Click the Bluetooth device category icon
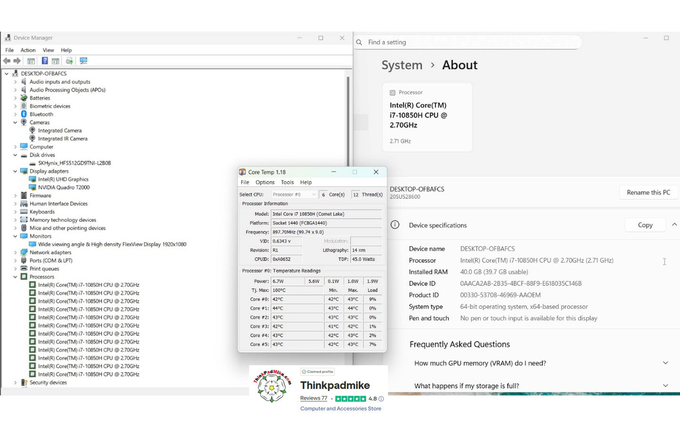Viewport: 680px width, 427px height. [24, 114]
